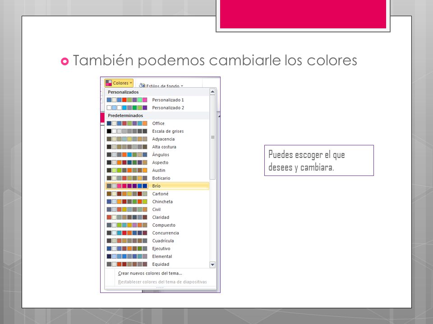This screenshot has width=433, height=324.
Task: Pick the Cuadrícula color theme
Action: point(157,241)
